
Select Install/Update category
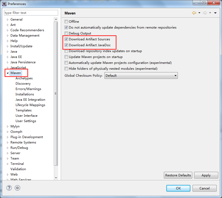click(x=21, y=46)
